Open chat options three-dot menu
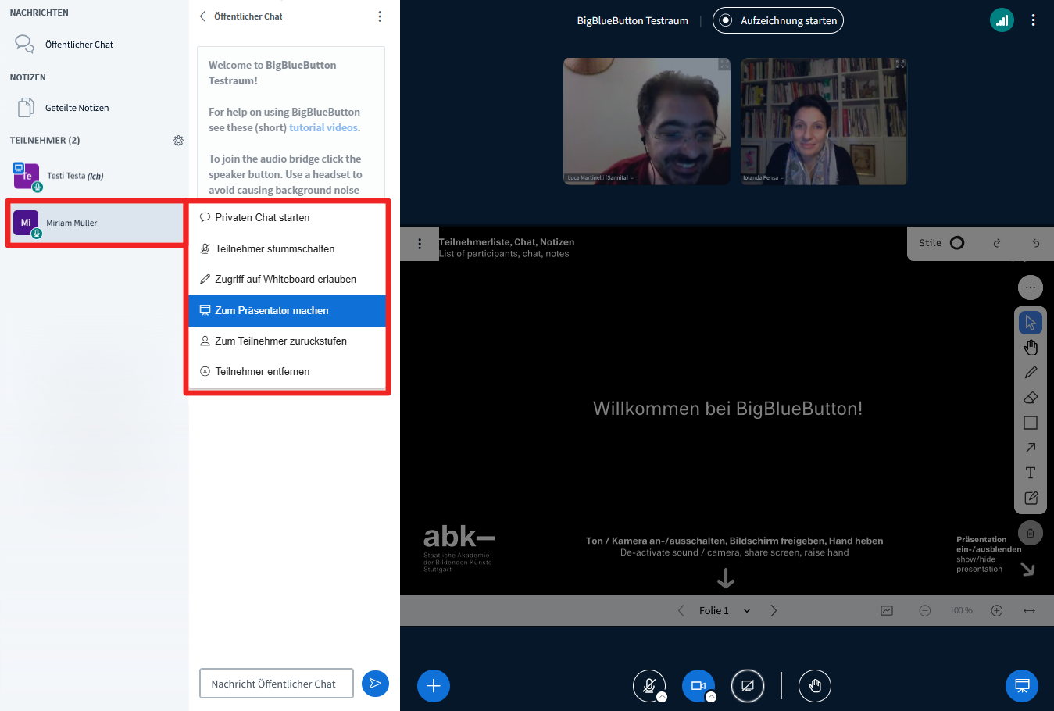 coord(380,16)
